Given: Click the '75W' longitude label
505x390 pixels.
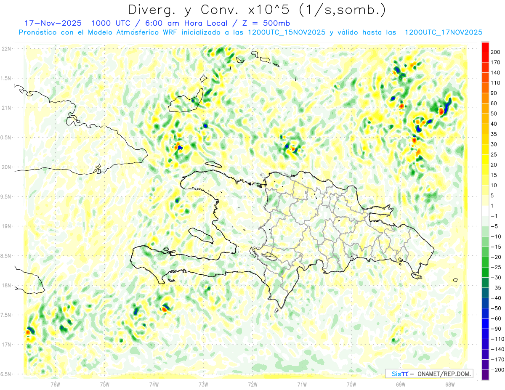Looking at the screenshot, I should [105, 384].
